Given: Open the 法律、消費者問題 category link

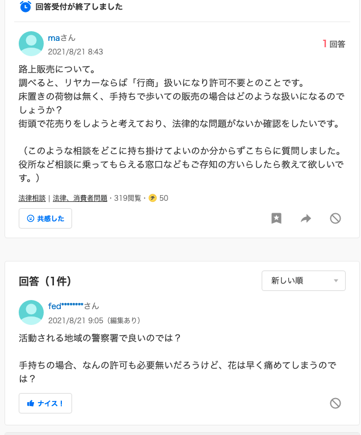Looking at the screenshot, I should tap(80, 198).
